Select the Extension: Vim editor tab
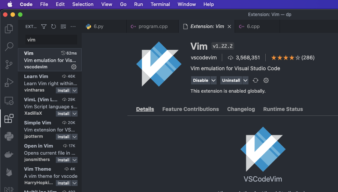The height and width of the screenshot is (192, 338). click(x=206, y=27)
